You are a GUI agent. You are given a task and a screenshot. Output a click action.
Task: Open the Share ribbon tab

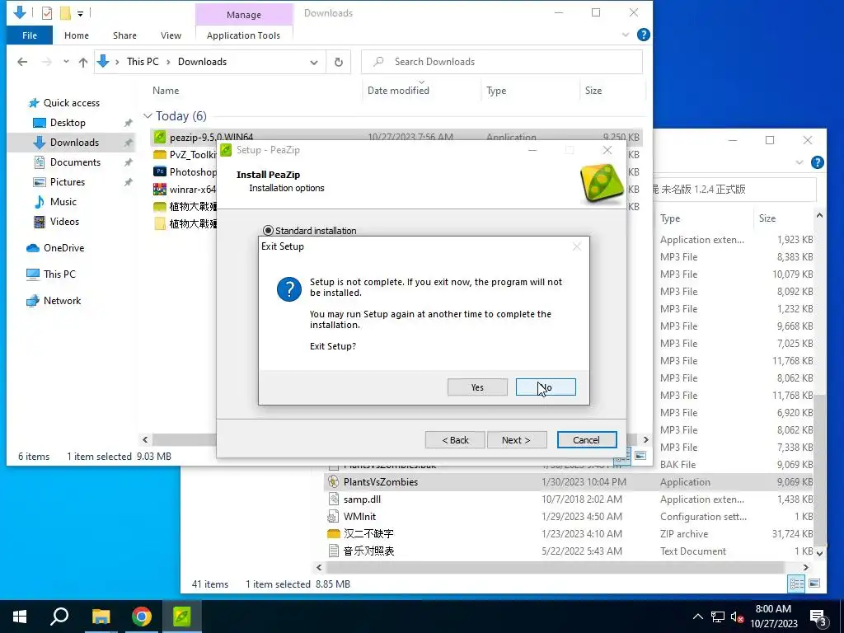(x=124, y=35)
